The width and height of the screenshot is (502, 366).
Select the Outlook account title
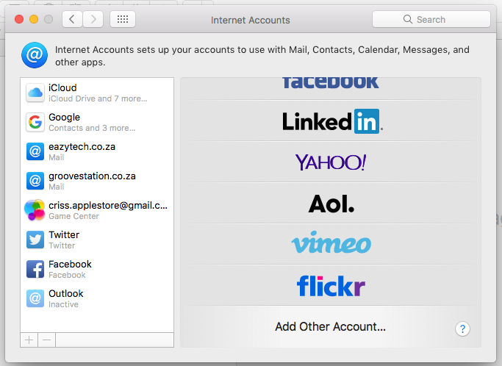[65, 293]
